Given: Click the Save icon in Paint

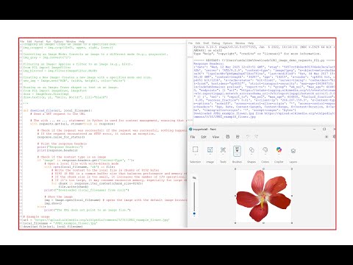Looking at the screenshot, I should pyautogui.click(x=228, y=137).
